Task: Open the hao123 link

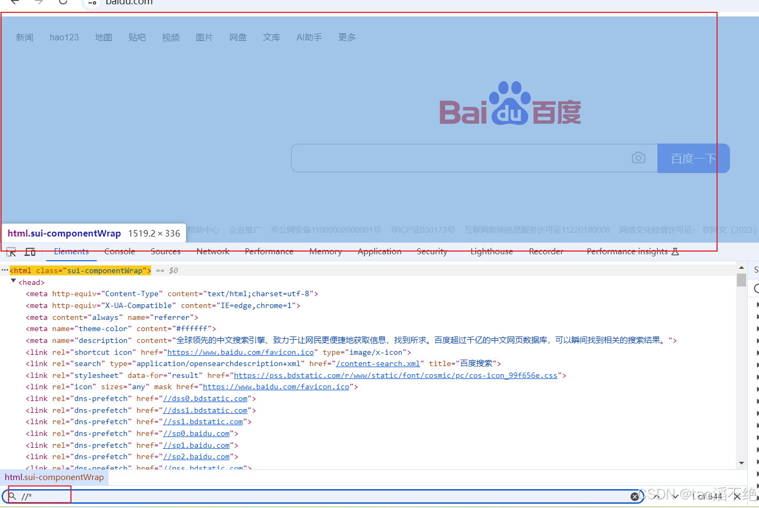Action: click(x=64, y=37)
